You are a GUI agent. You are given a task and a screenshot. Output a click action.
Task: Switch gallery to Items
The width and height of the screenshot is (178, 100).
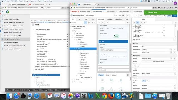pos(107,75)
